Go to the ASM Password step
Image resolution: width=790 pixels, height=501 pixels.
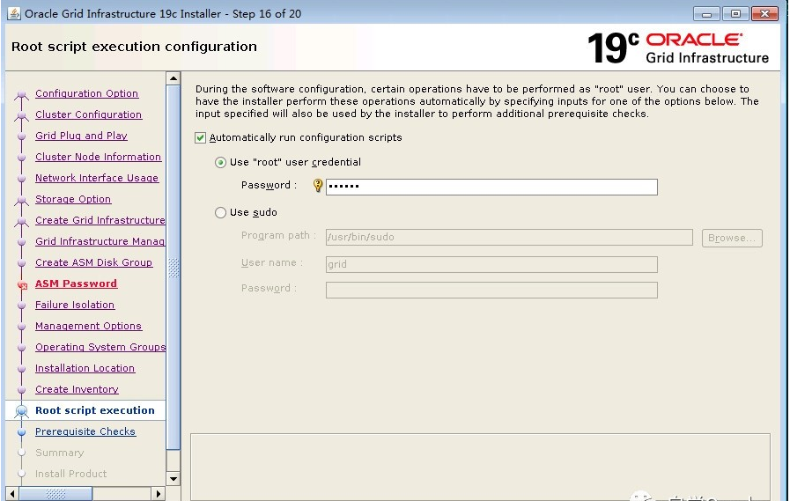pyautogui.click(x=76, y=284)
